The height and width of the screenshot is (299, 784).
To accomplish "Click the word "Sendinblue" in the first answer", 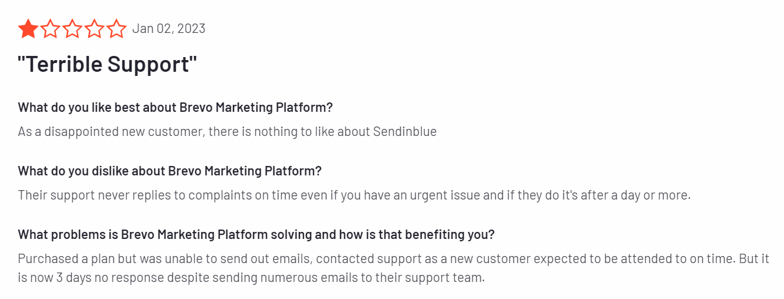I will (x=405, y=131).
